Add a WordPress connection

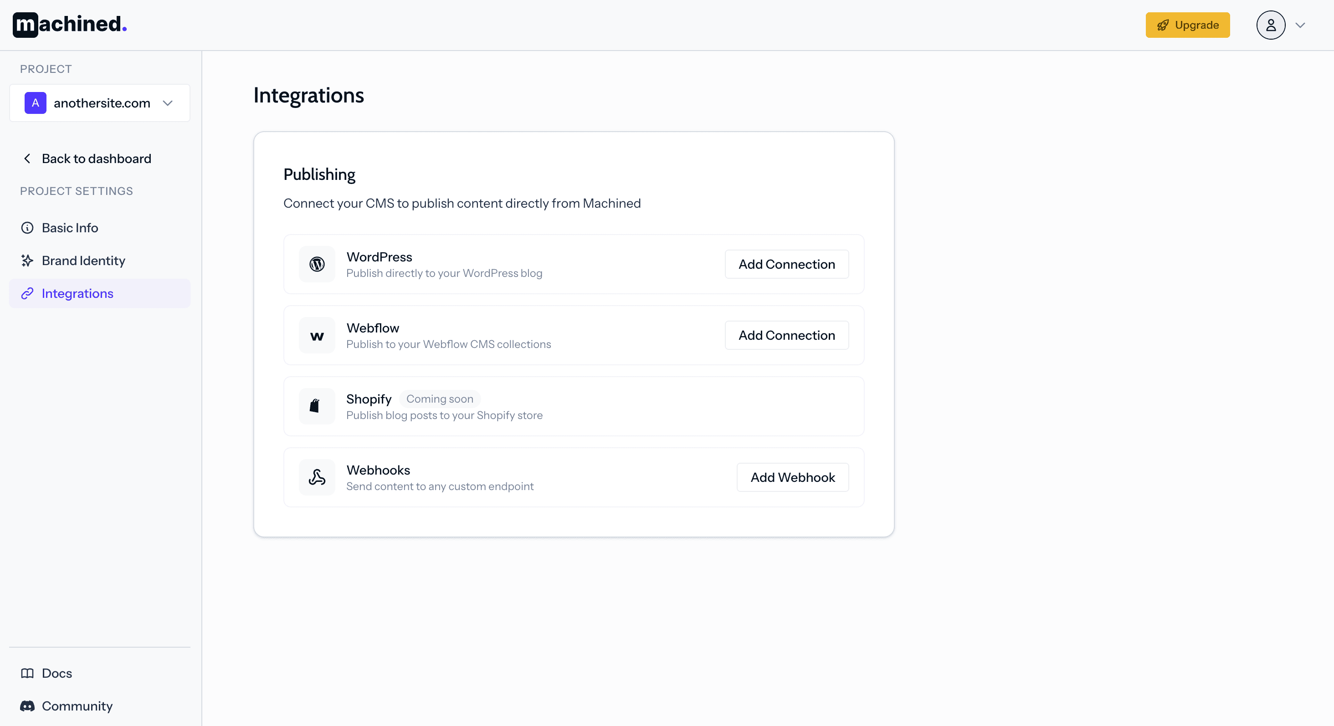[786, 264]
